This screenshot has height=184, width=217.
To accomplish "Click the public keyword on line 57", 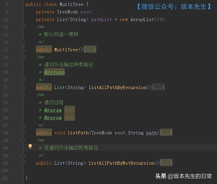I will 44,87.
